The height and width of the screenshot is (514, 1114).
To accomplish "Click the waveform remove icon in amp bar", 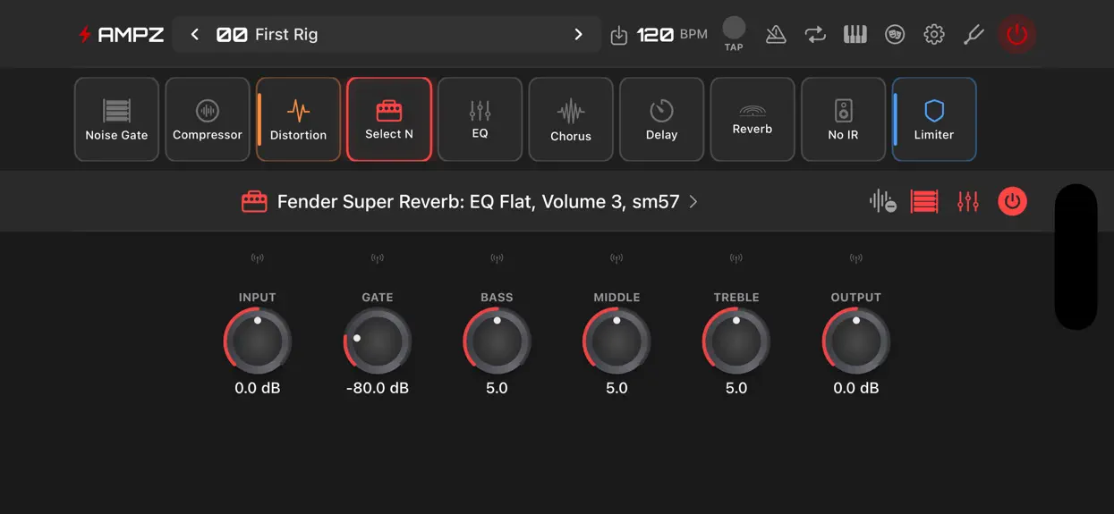I will click(882, 201).
